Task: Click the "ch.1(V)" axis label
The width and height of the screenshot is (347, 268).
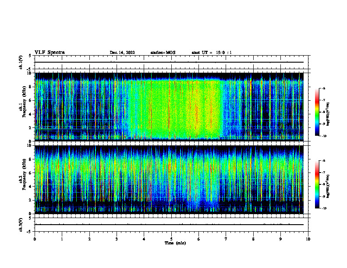Action: [21, 62]
